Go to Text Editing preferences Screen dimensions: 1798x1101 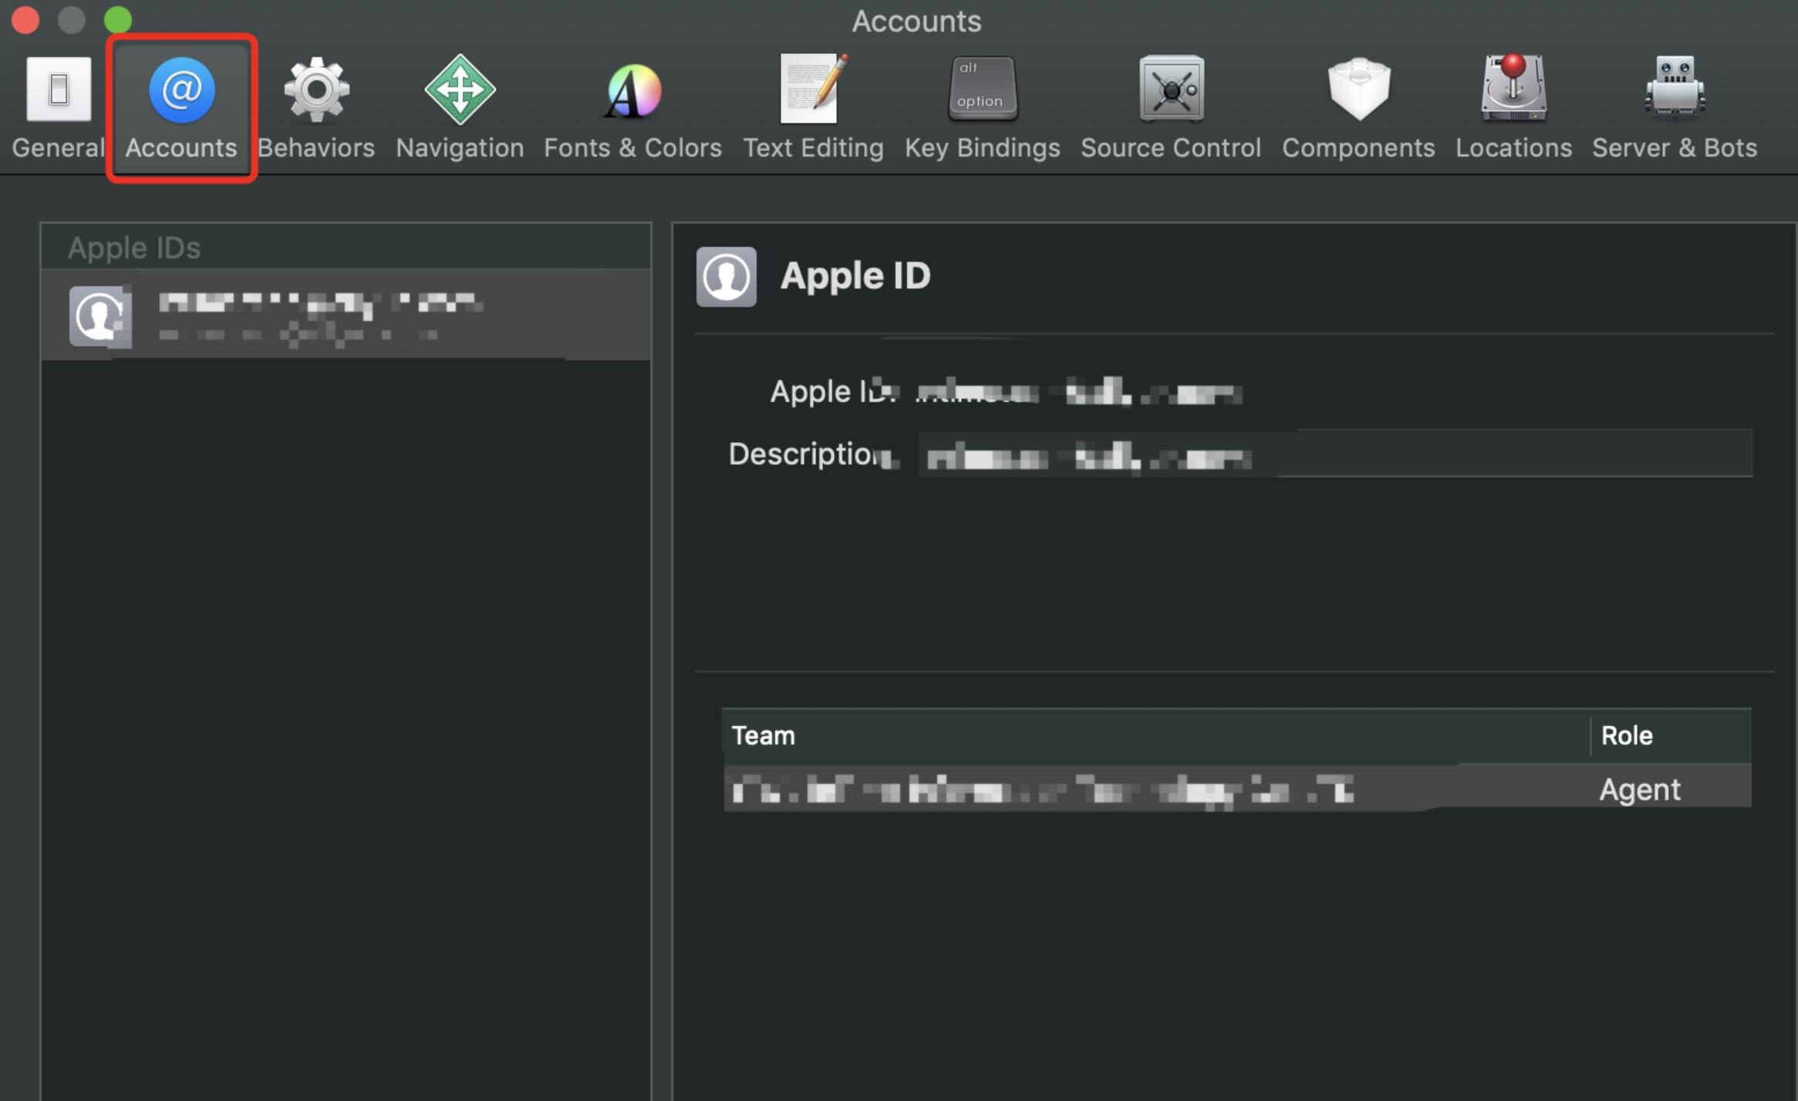pos(813,108)
